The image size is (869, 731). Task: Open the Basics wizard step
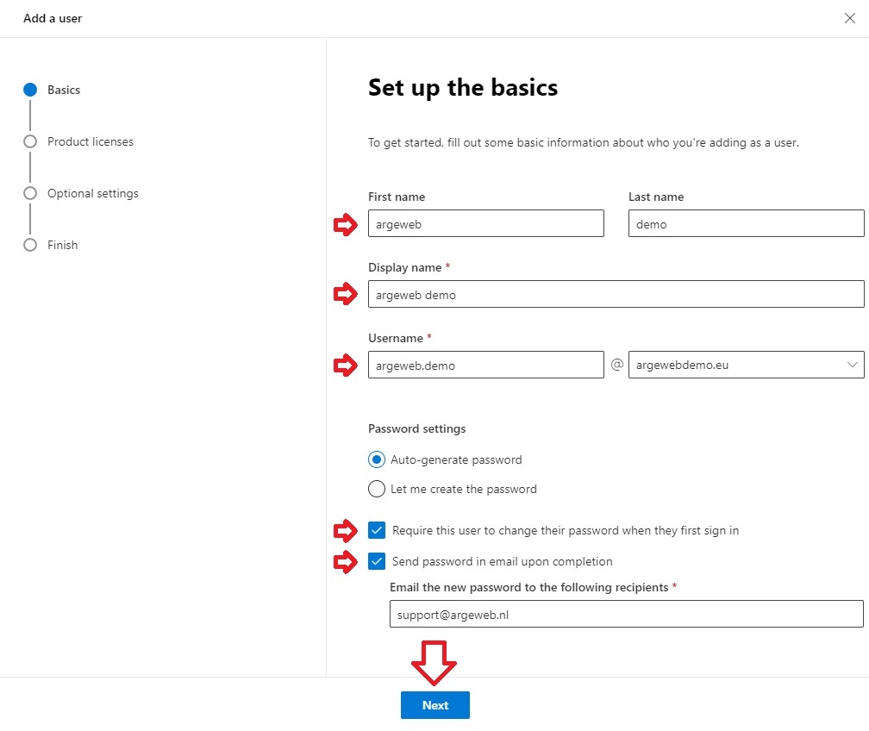64,90
